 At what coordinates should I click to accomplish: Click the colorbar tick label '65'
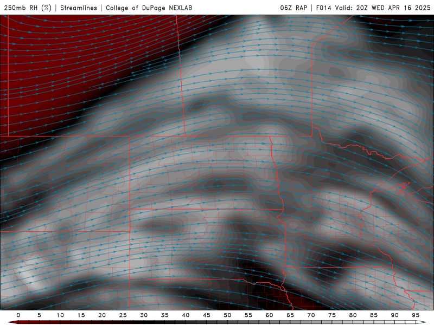[x=290, y=315]
